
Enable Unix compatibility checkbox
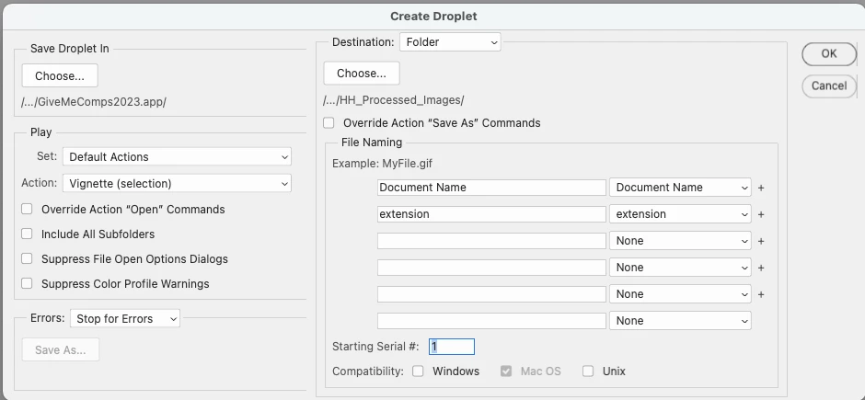588,371
